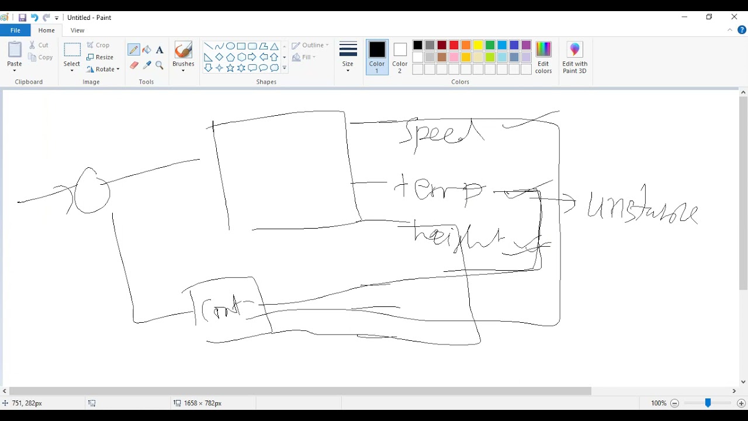The height and width of the screenshot is (421, 748).
Task: Choose the Pentagon shape
Action: coord(230,57)
